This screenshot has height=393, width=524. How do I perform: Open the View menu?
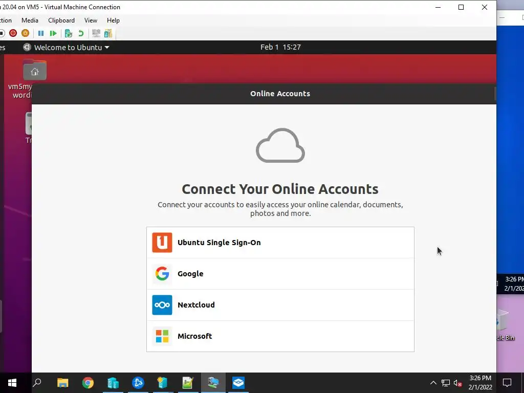(91, 20)
